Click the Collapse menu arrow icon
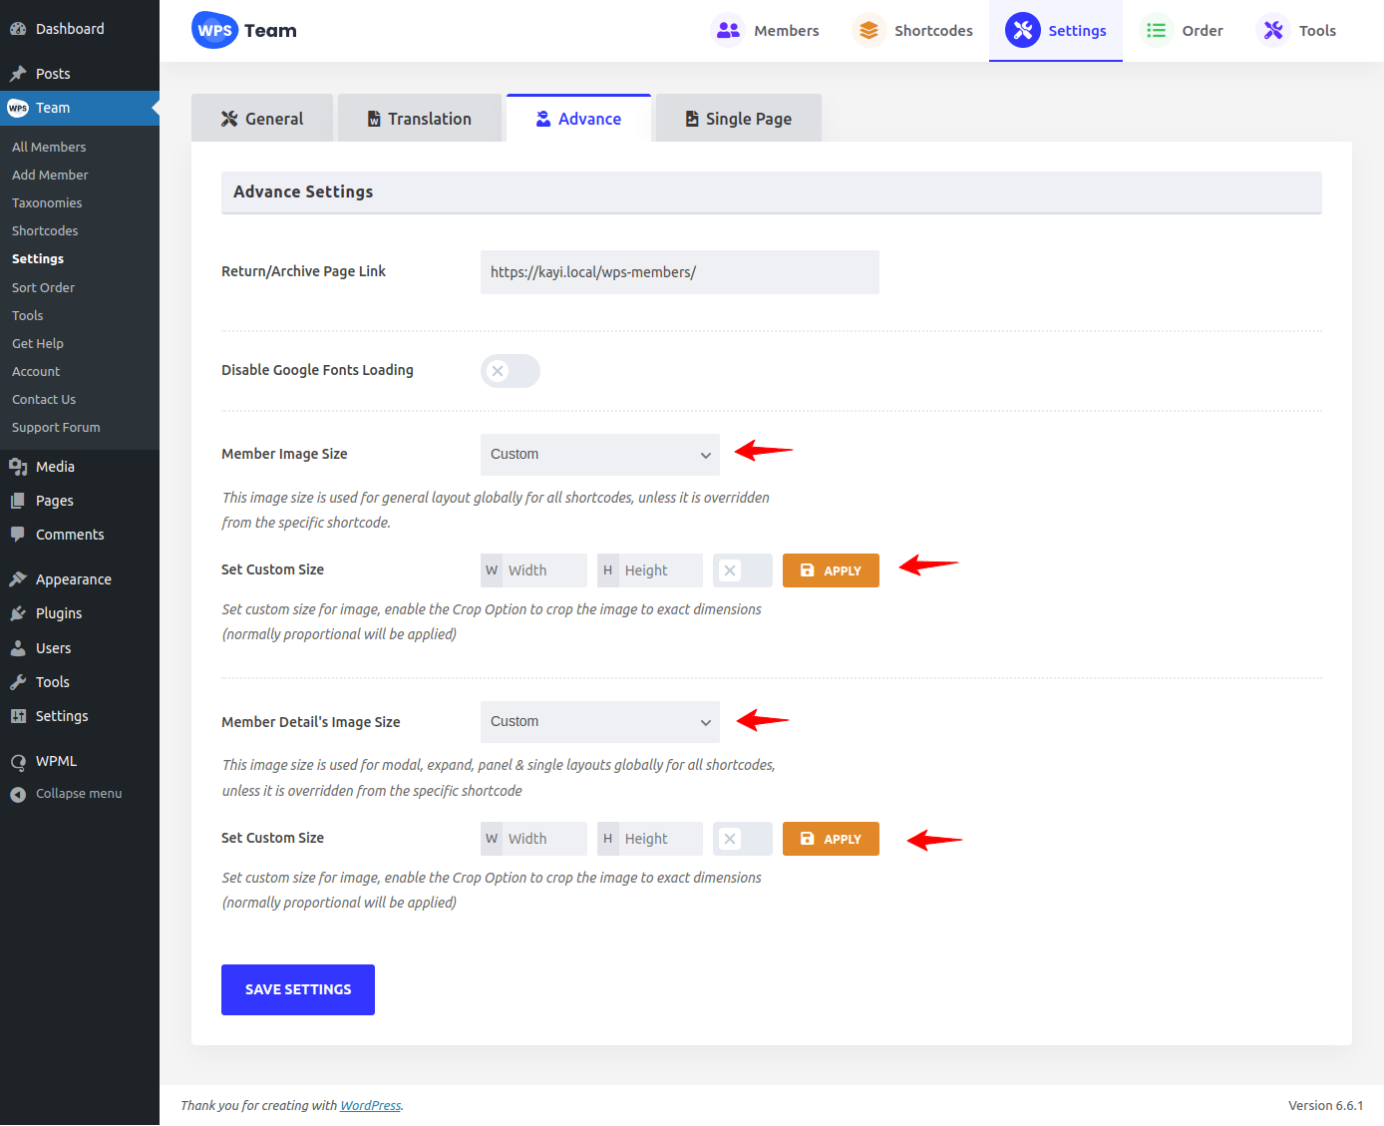 tap(18, 794)
